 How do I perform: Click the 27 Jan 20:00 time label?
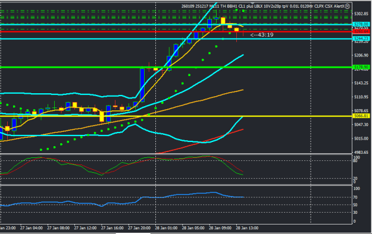pyautogui.click(x=139, y=228)
